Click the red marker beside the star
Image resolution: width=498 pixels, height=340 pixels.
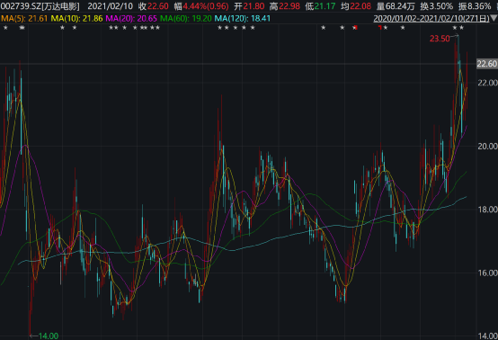point(356,28)
